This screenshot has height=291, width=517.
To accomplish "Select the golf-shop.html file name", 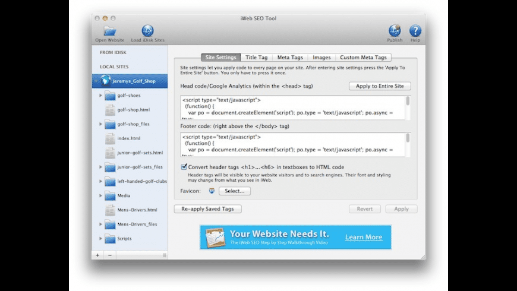I will tap(134, 110).
